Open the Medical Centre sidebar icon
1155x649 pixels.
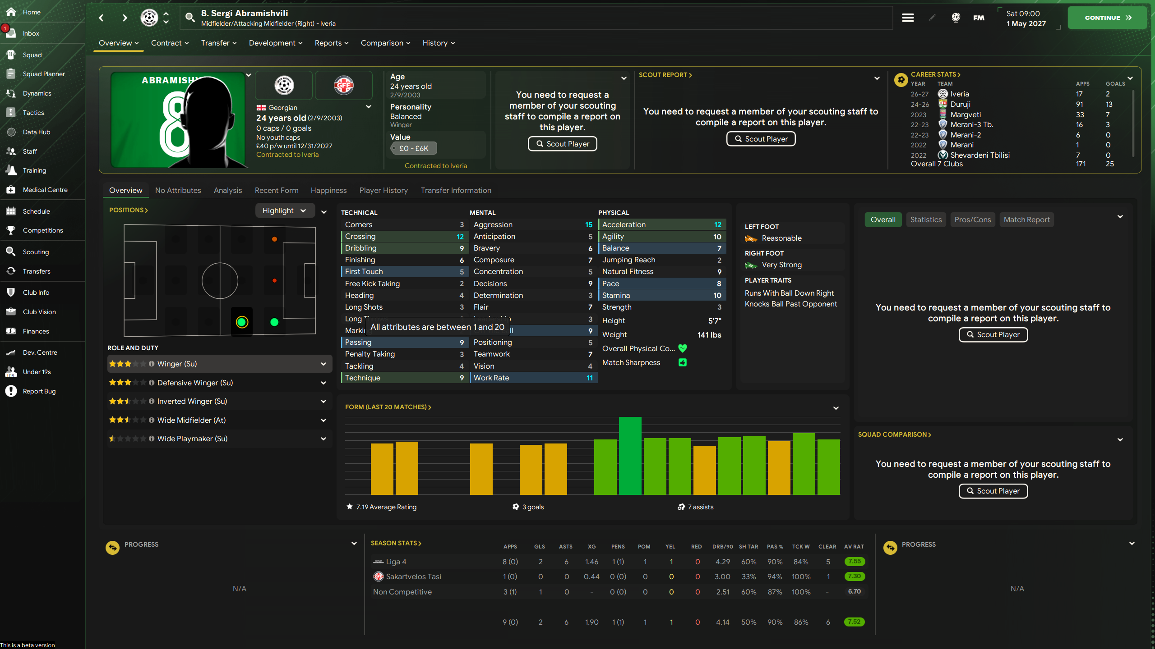point(11,190)
